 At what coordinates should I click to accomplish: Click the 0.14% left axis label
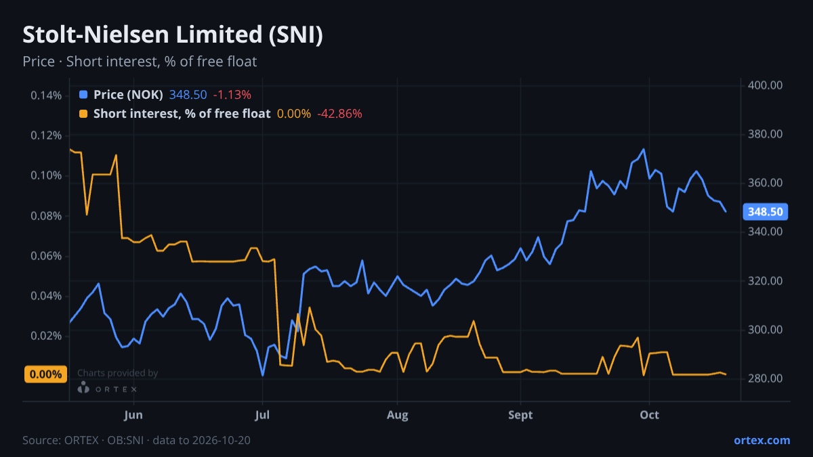[x=46, y=95]
